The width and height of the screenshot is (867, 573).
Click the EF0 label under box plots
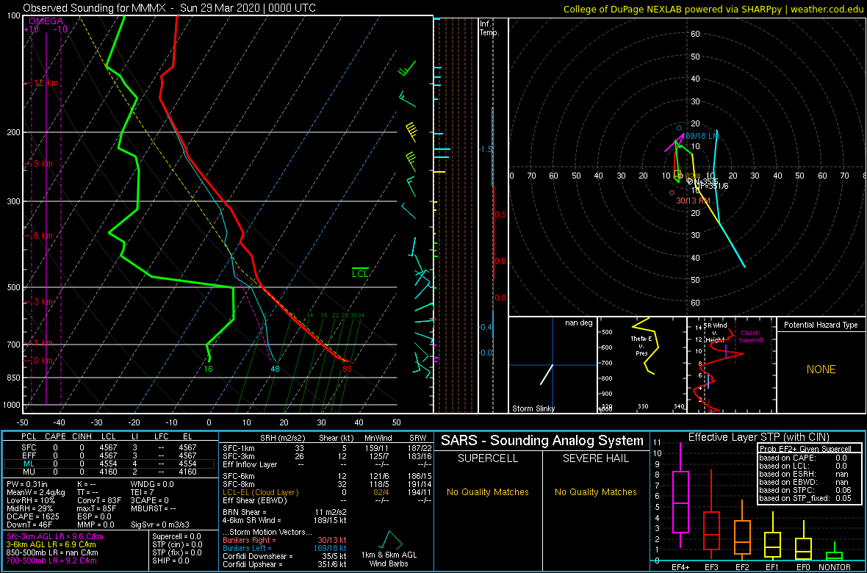803,566
